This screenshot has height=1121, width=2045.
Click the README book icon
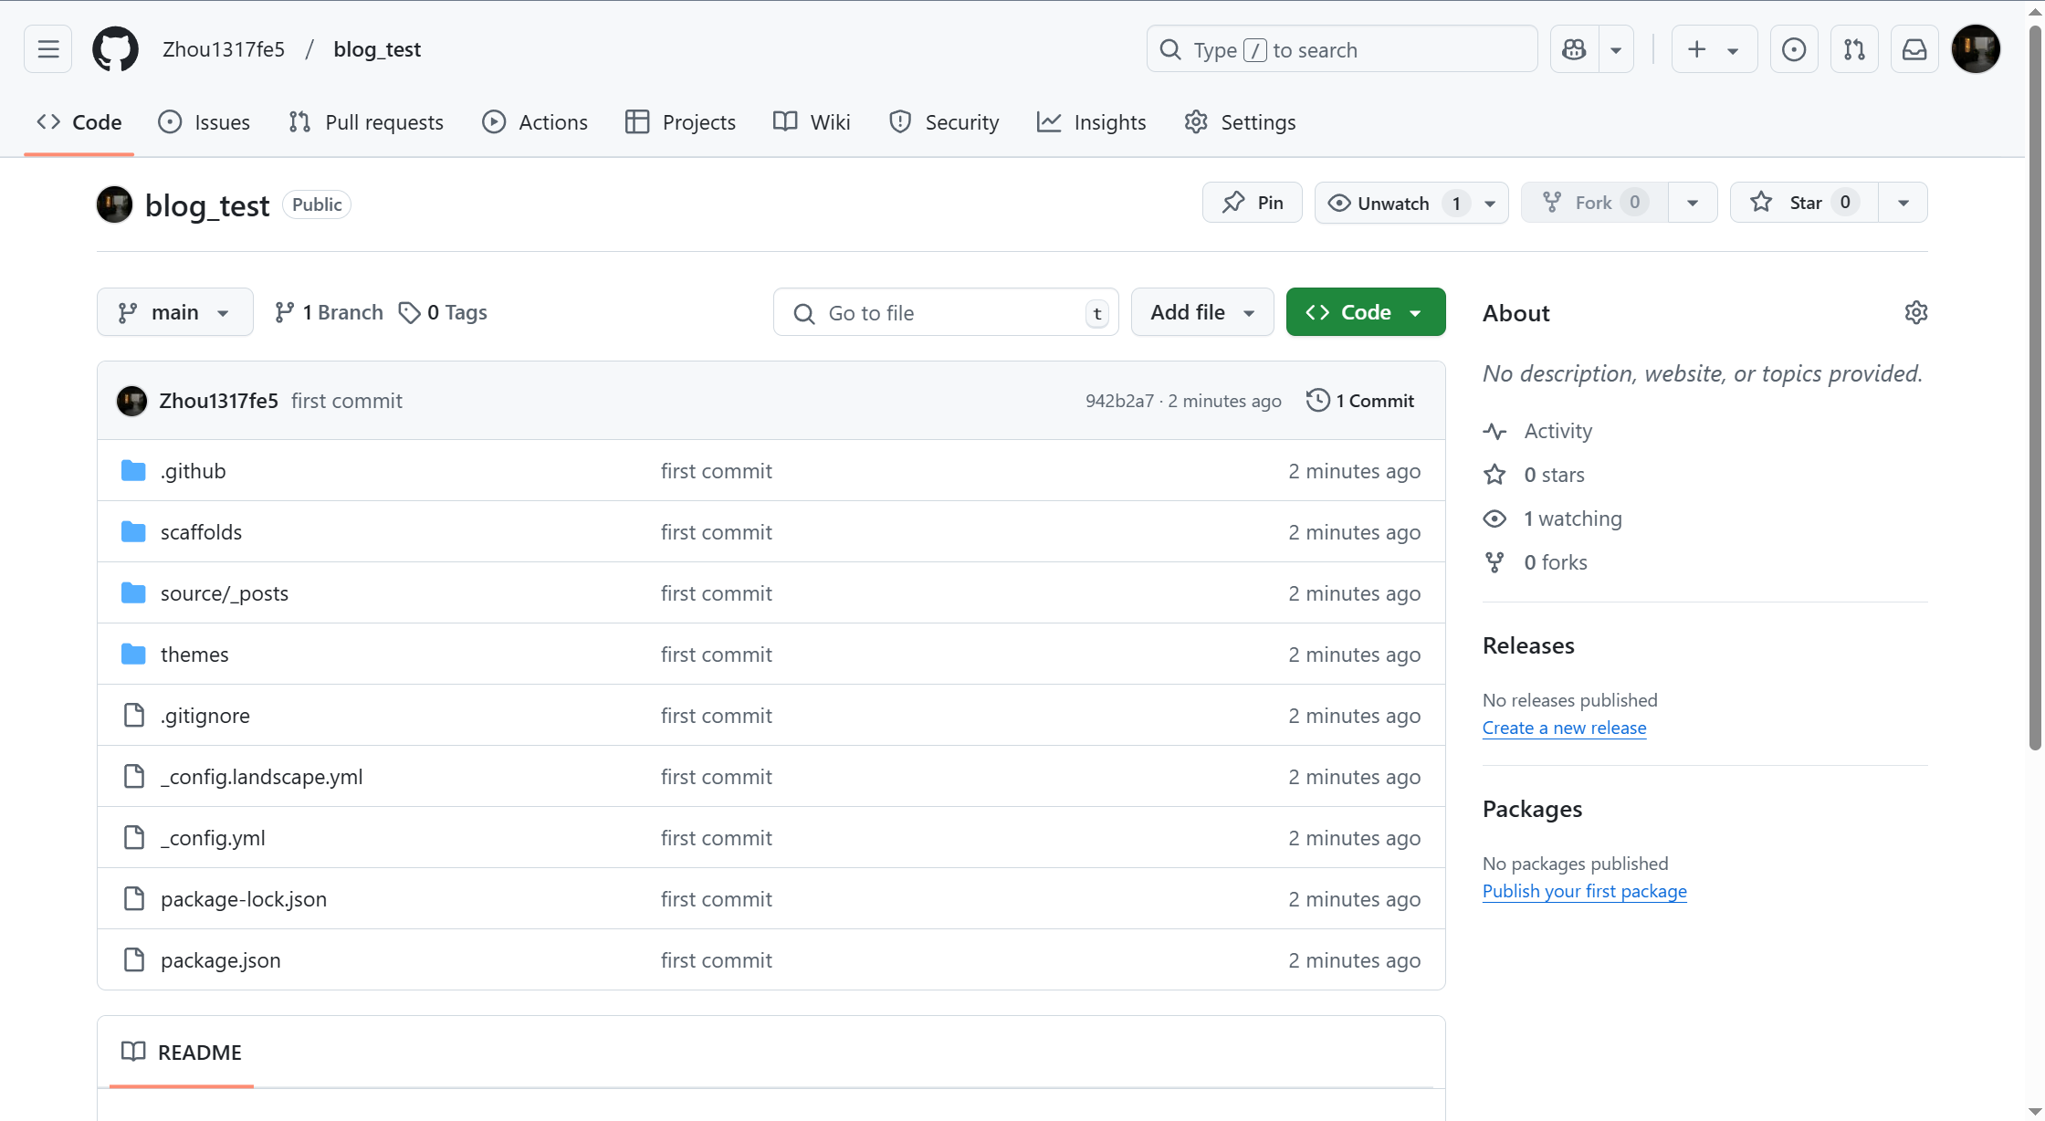(x=133, y=1052)
